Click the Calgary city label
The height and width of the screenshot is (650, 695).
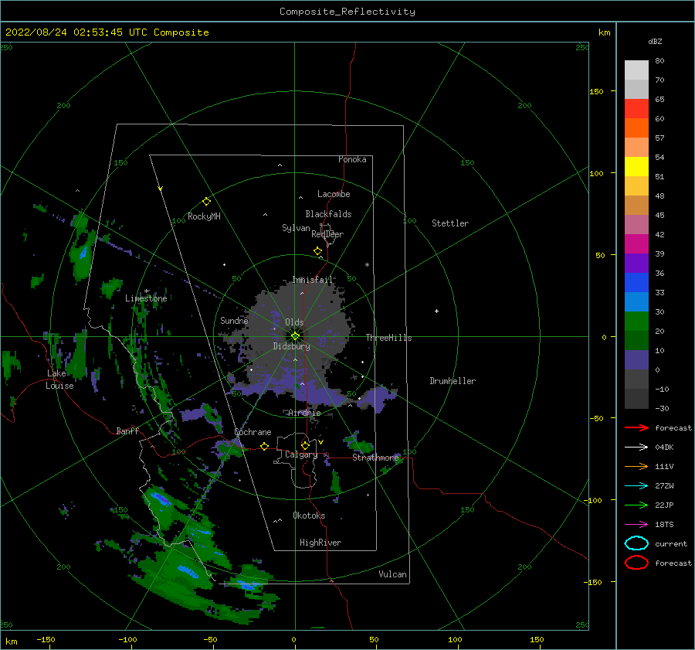tap(301, 454)
